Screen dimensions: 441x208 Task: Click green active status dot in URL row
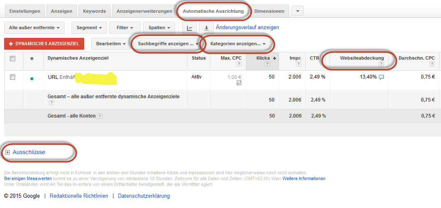pos(32,79)
